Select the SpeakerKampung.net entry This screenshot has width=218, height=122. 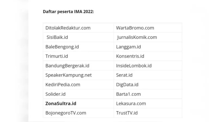[69, 75]
